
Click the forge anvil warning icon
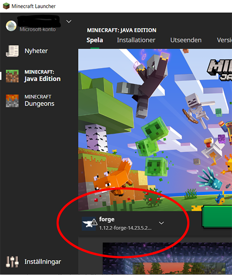tap(90, 224)
